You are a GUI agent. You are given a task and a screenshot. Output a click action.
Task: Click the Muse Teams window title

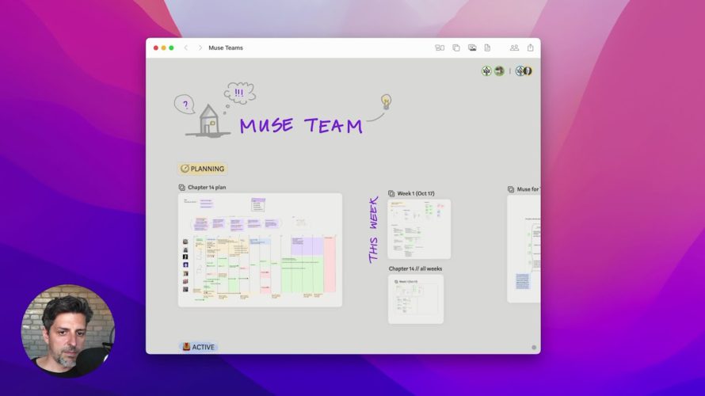pyautogui.click(x=226, y=48)
